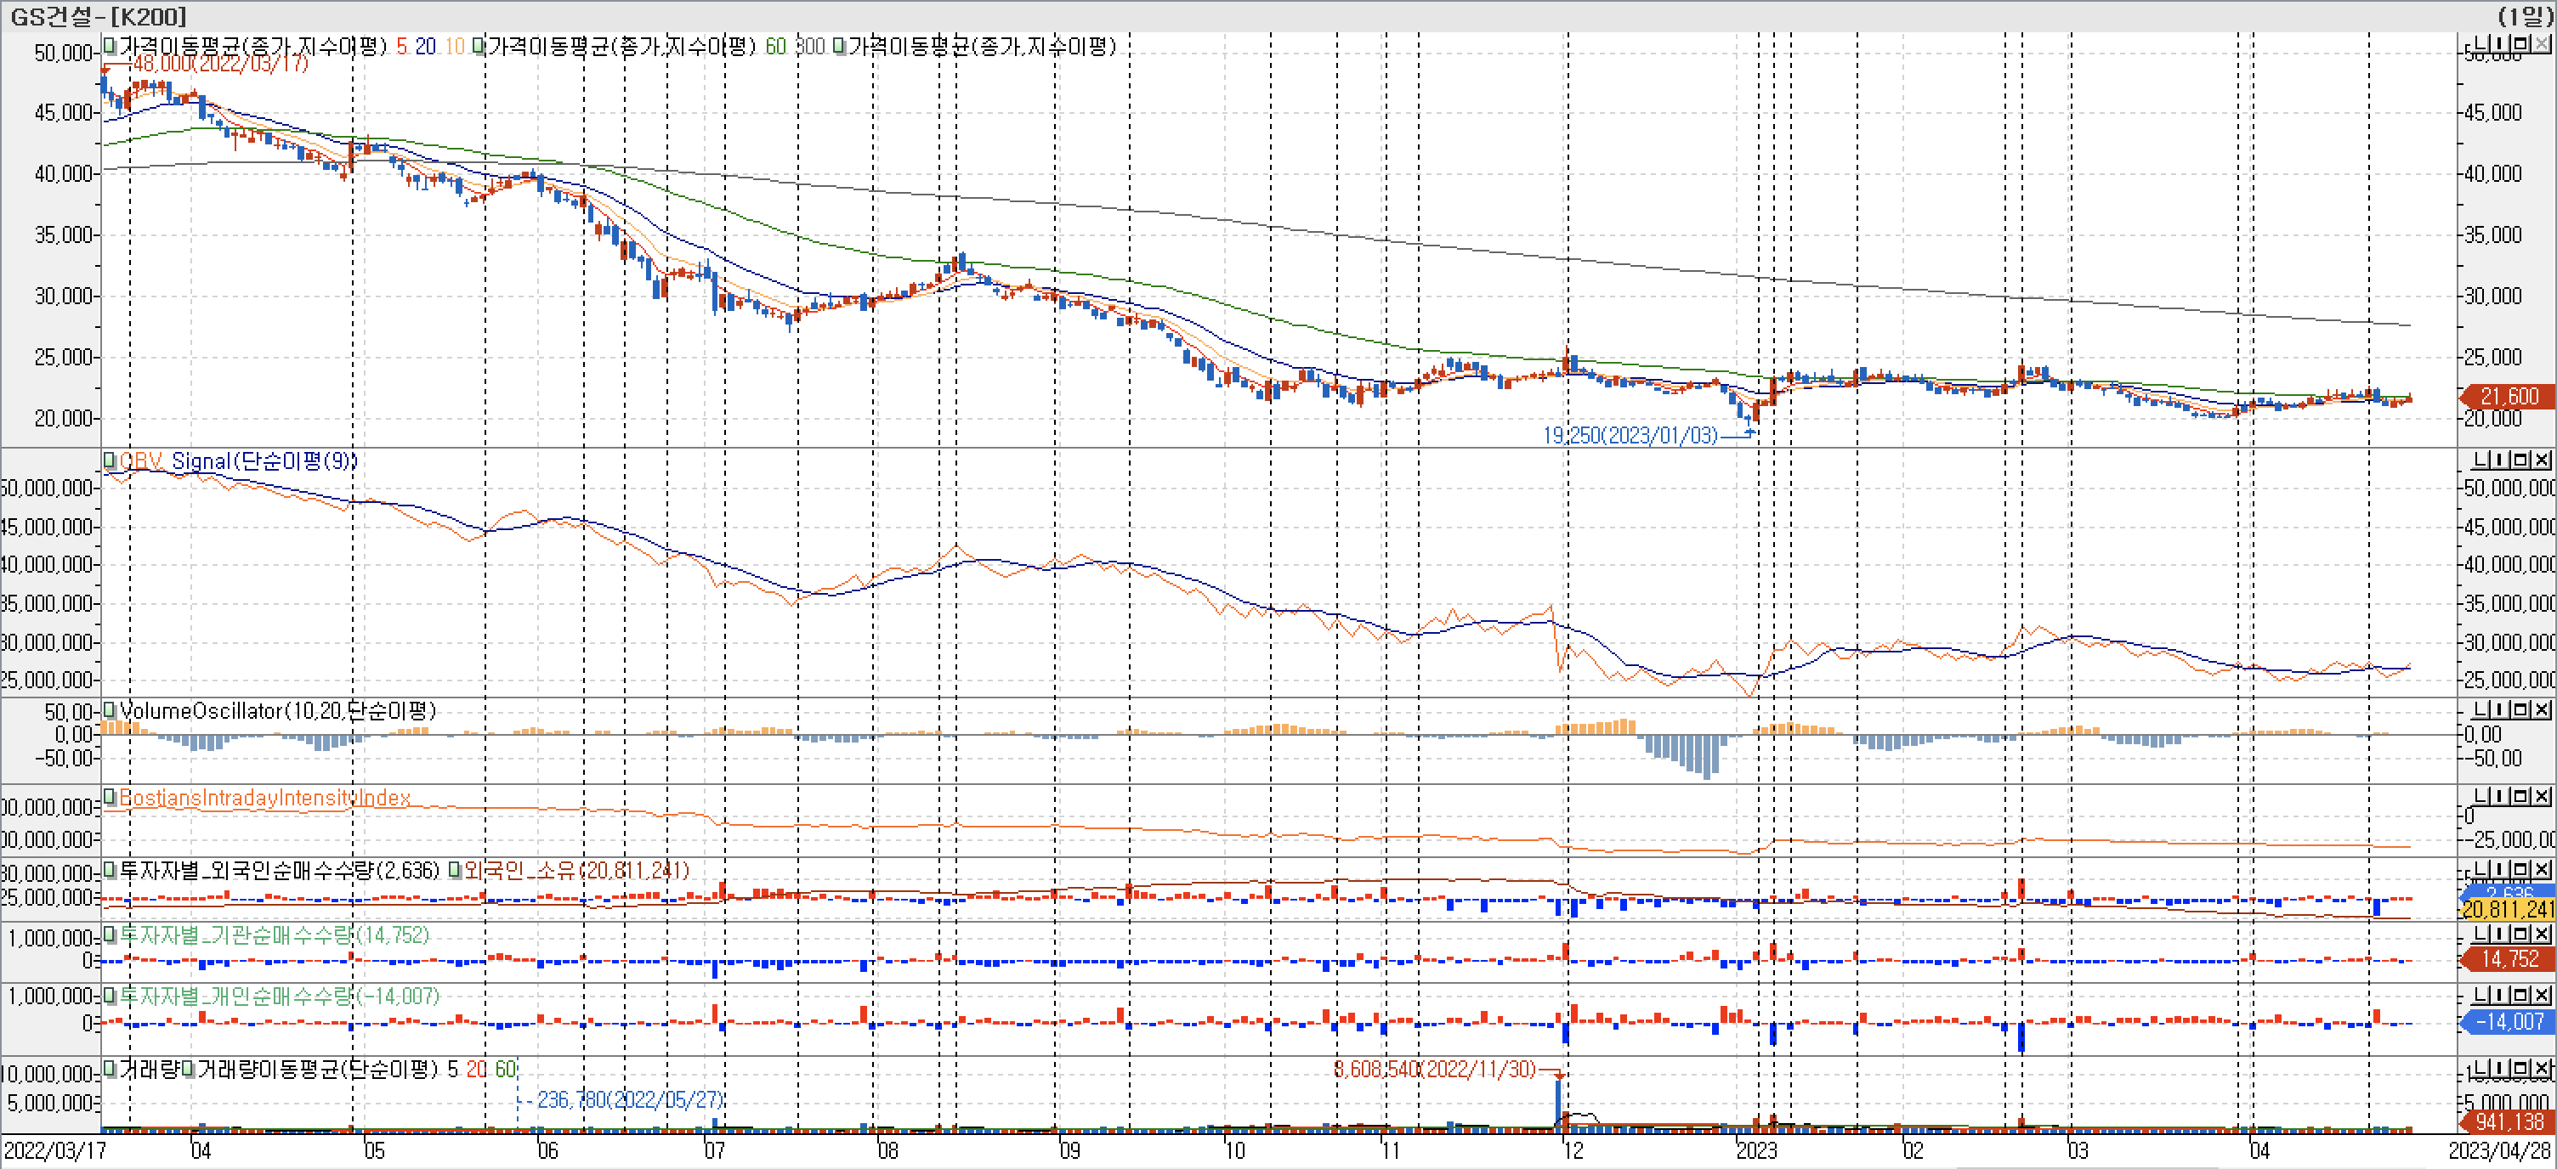Toggle the OBV legend checkbox
This screenshot has height=1169, width=2557.
[x=111, y=460]
